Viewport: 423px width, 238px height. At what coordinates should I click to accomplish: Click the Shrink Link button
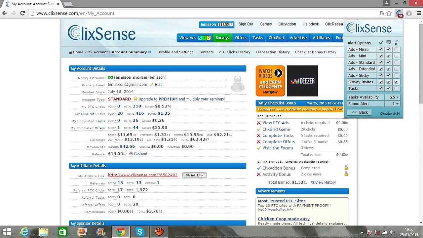pyautogui.click(x=194, y=175)
